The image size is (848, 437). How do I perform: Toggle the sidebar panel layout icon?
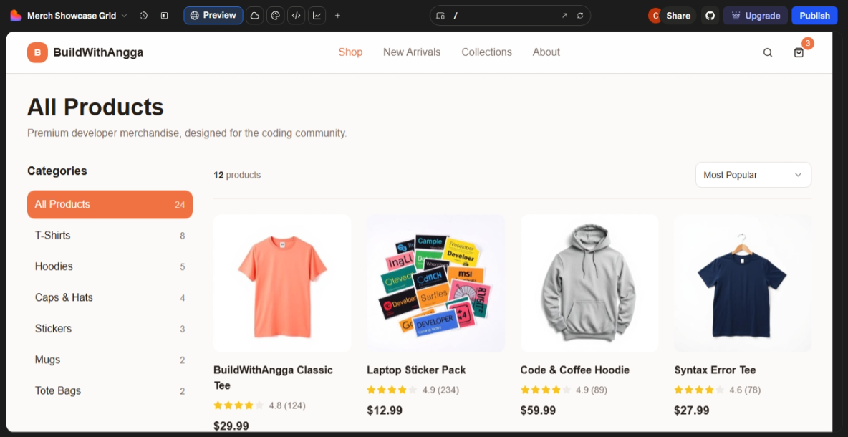click(164, 16)
